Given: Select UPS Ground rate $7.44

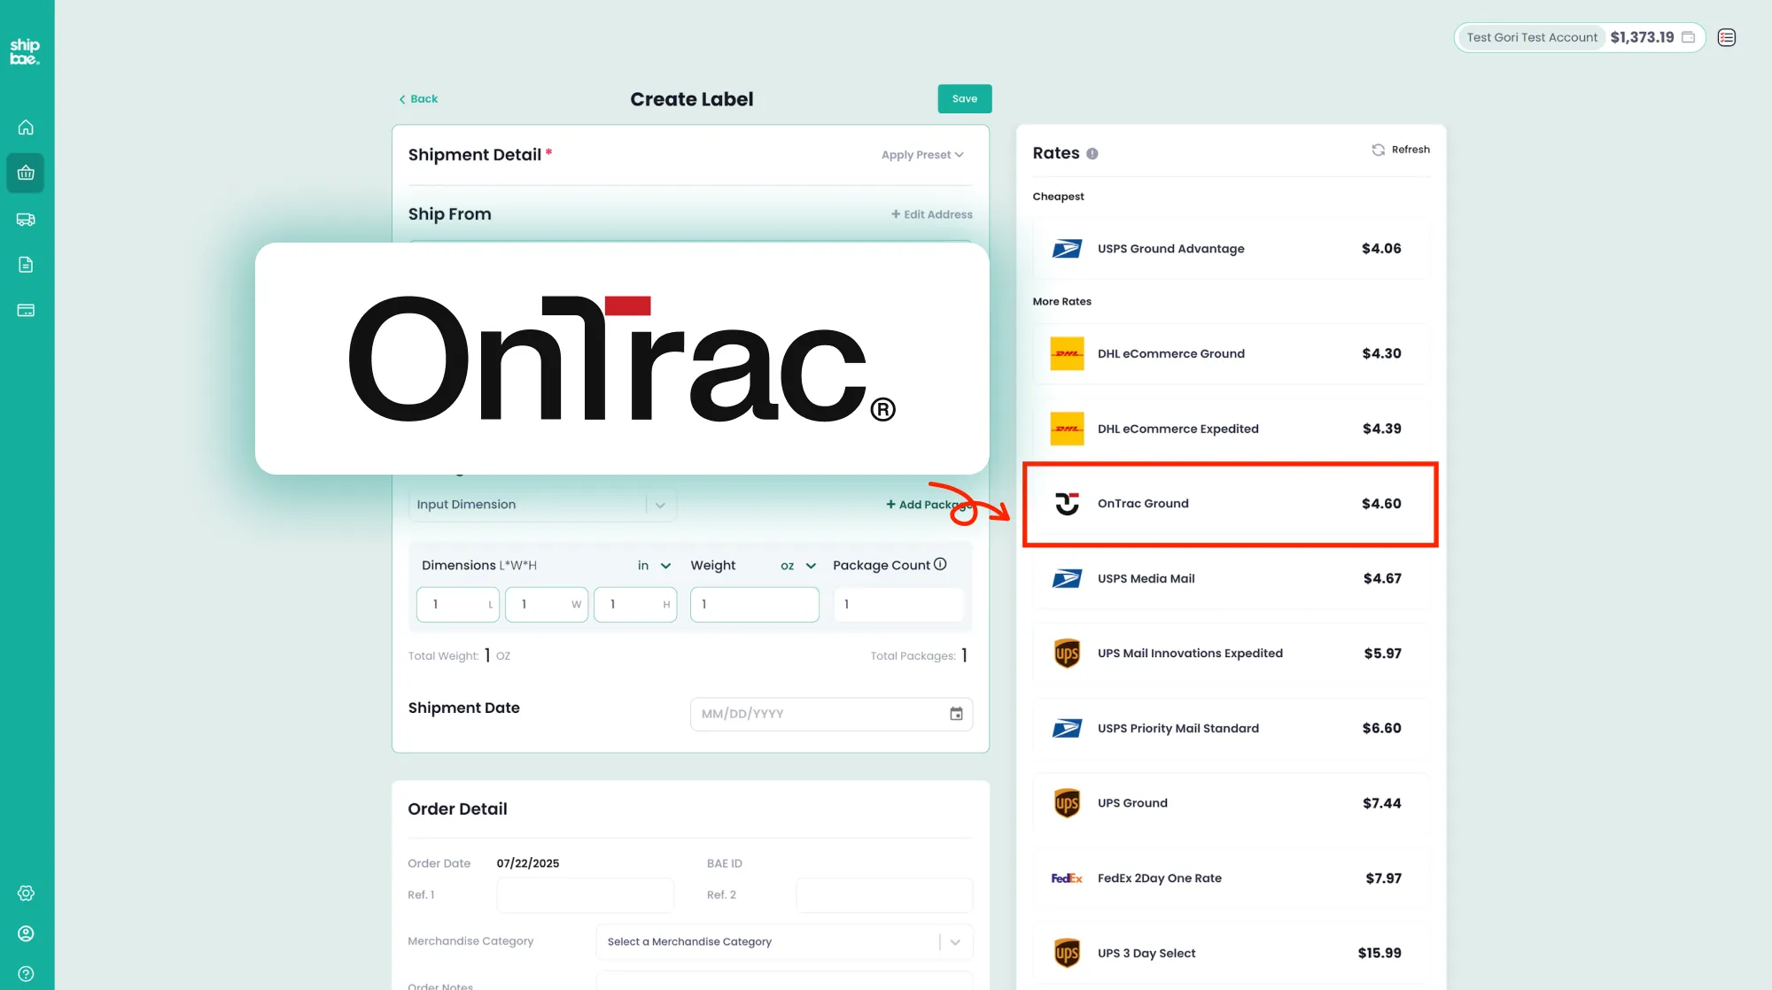Looking at the screenshot, I should point(1231,803).
